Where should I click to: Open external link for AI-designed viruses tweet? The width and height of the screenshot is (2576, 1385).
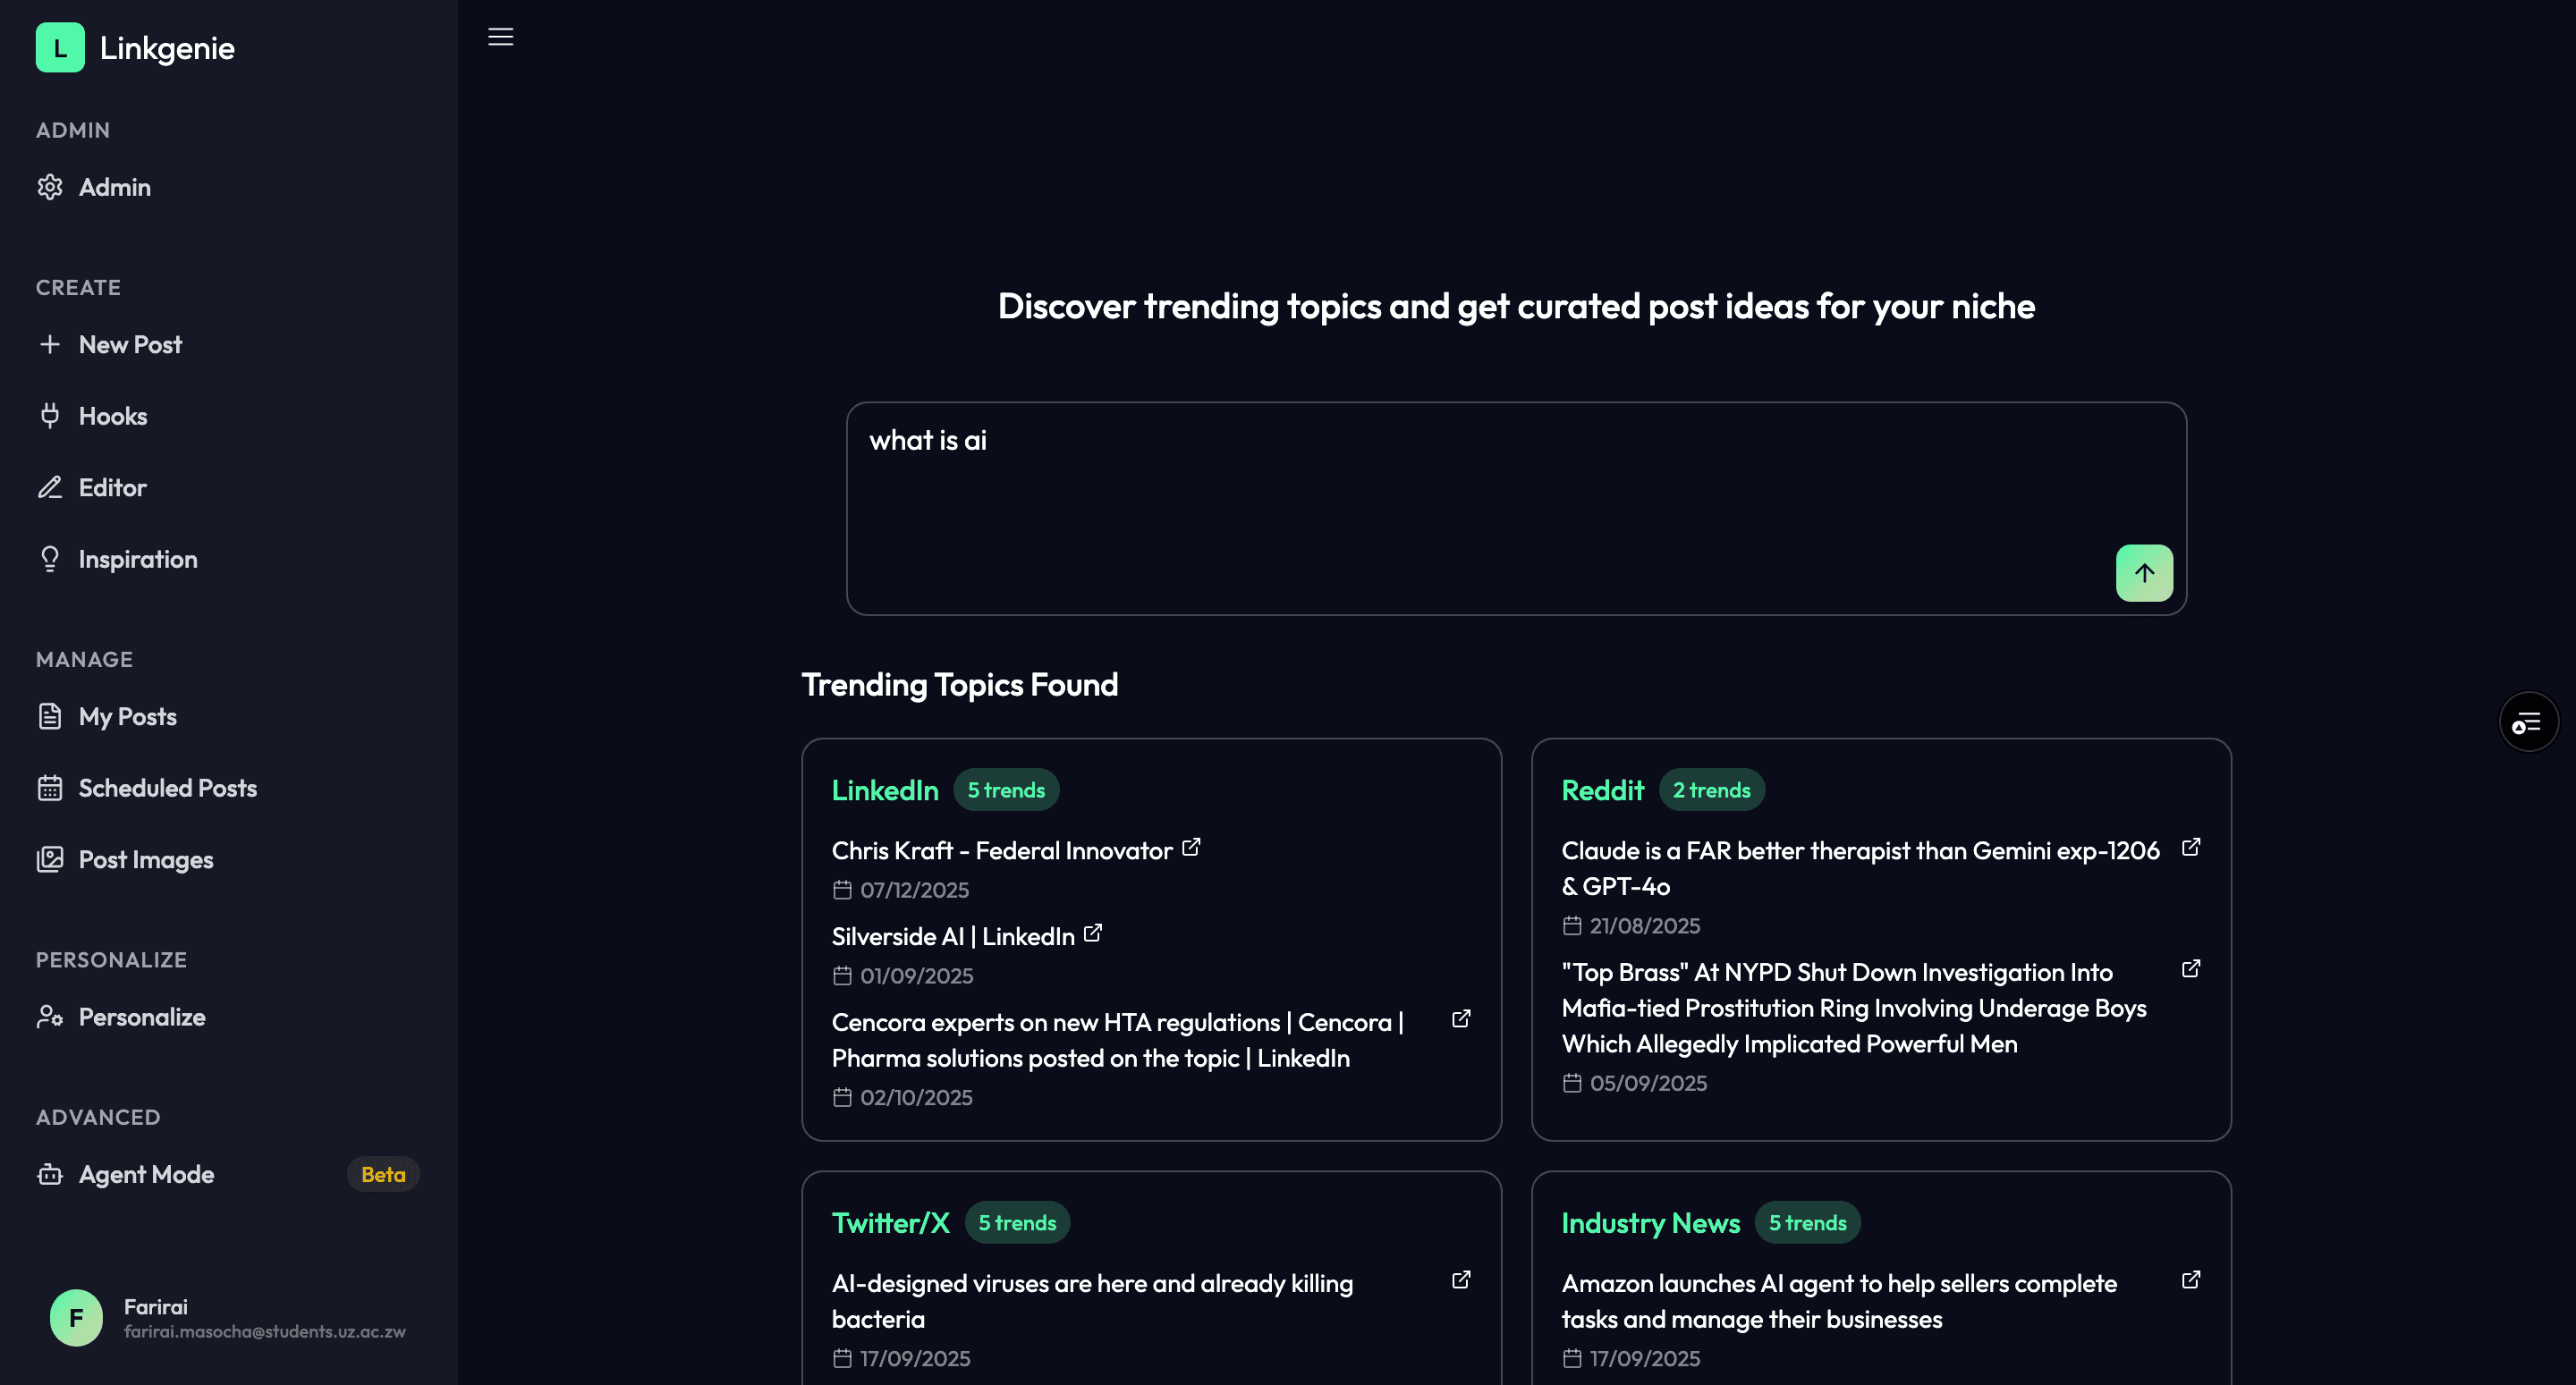tap(1461, 1280)
